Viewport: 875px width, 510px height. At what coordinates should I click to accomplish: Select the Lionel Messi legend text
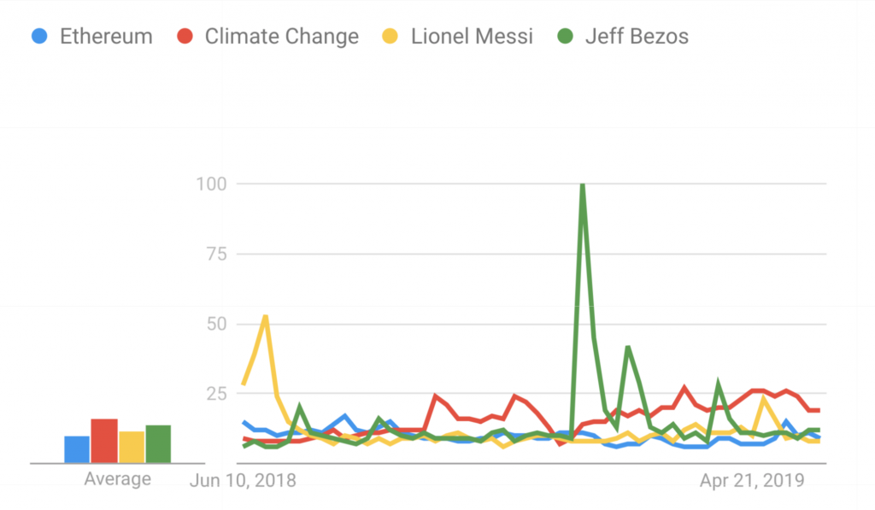472,37
